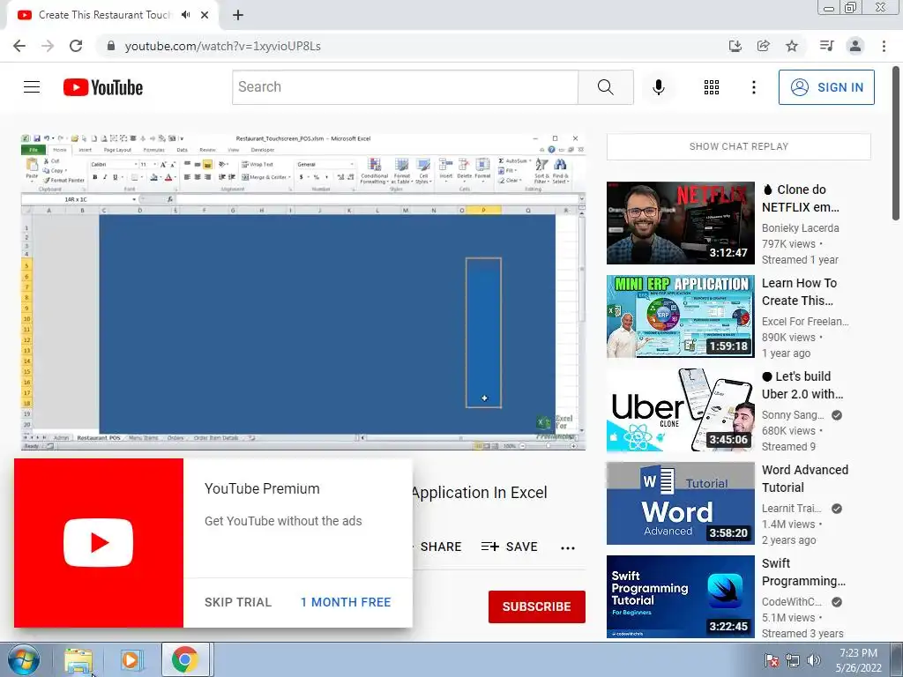Open the Clone do NETFLIX thumbnail
This screenshot has width=903, height=677.
tap(681, 223)
